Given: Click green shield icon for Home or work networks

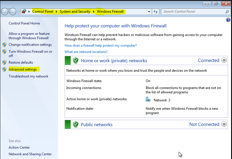Looking at the screenshot, I should pos(76,60).
